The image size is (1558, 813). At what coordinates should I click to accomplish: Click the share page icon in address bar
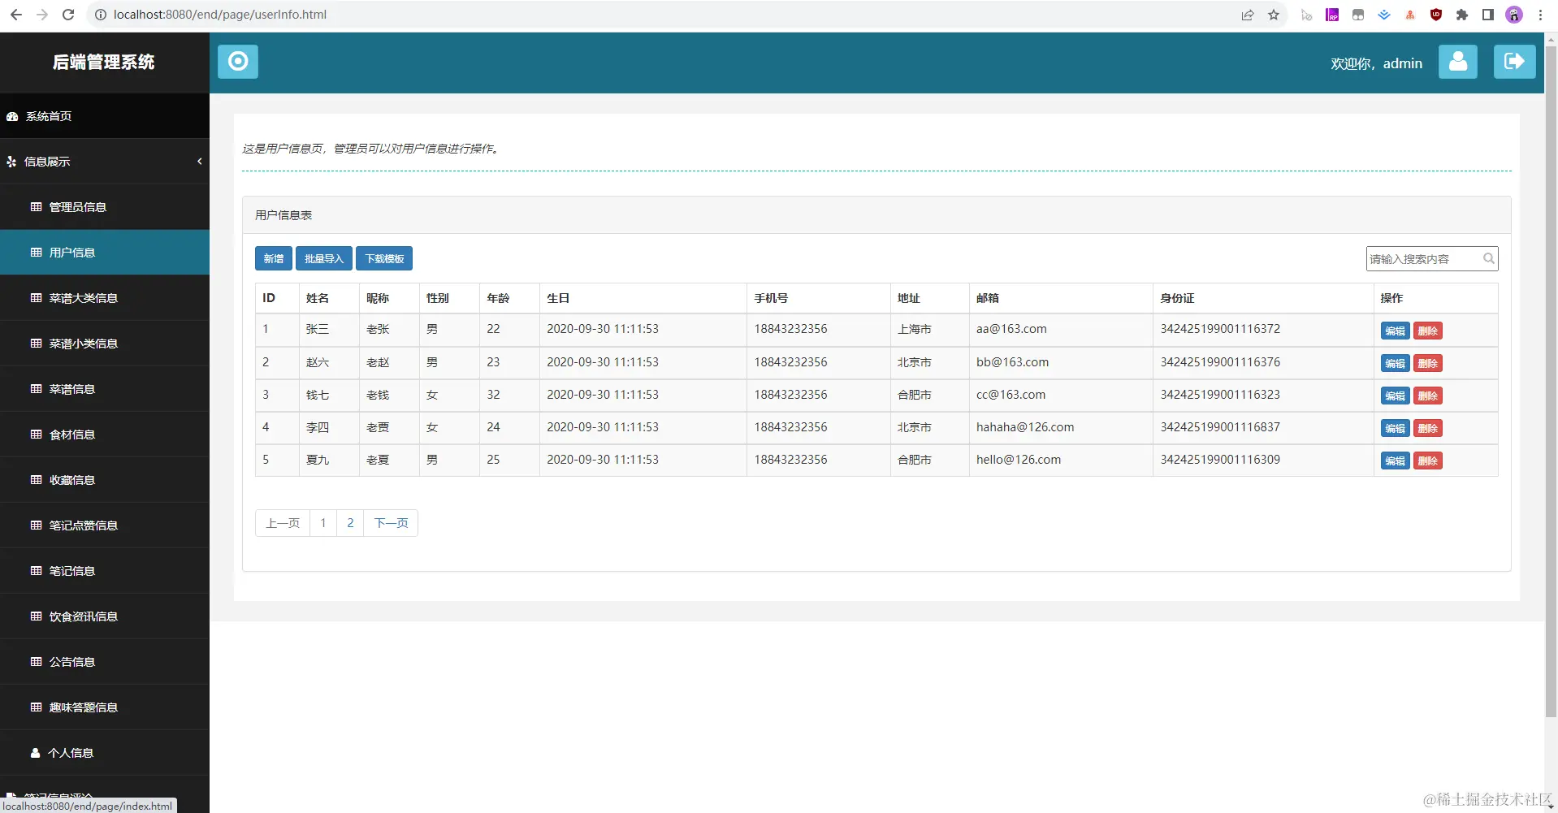pyautogui.click(x=1247, y=15)
